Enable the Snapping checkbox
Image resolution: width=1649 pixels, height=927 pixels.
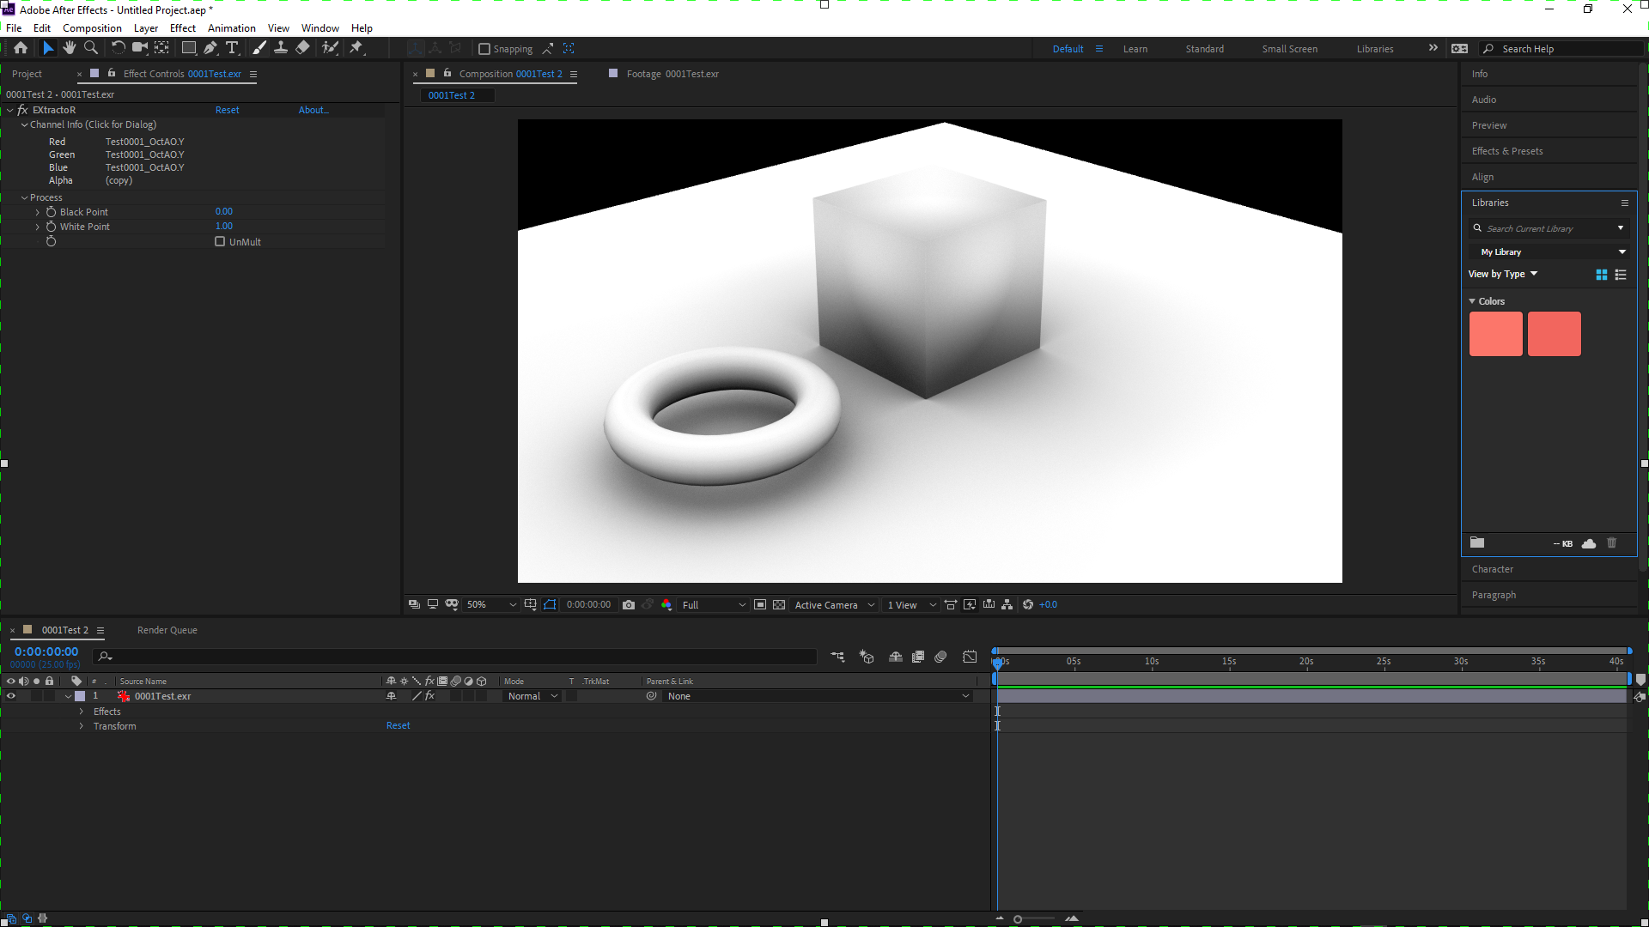click(x=484, y=49)
